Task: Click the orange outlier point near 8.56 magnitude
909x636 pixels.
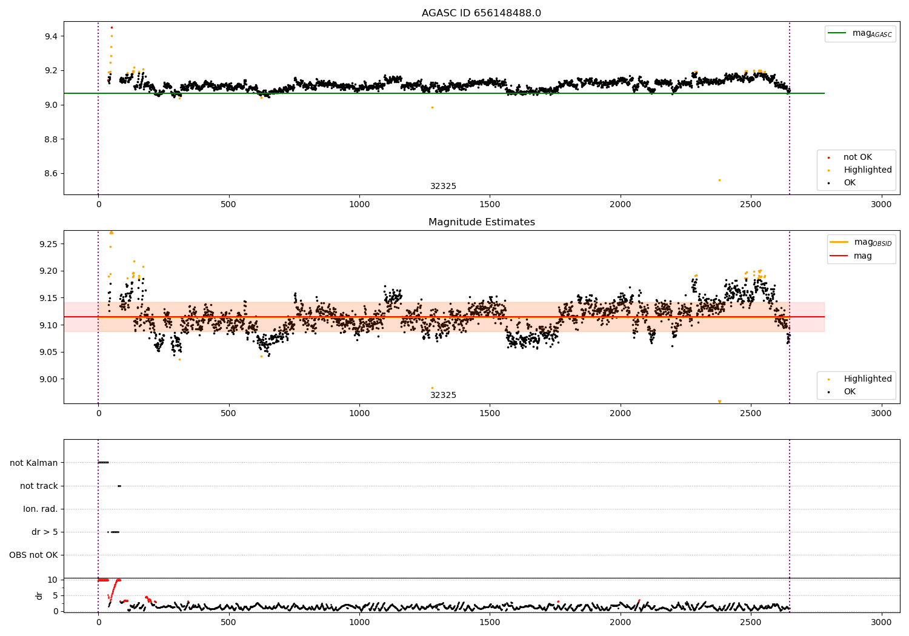Action: click(719, 180)
